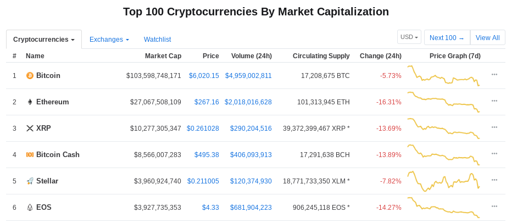Click the EOS logo icon
This screenshot has width=512, height=223.
point(30,208)
